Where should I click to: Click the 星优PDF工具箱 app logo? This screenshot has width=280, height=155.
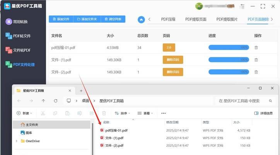coord(7,6)
